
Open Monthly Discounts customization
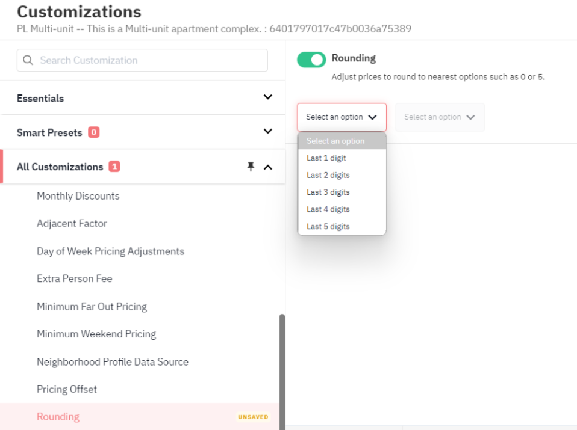coord(78,196)
